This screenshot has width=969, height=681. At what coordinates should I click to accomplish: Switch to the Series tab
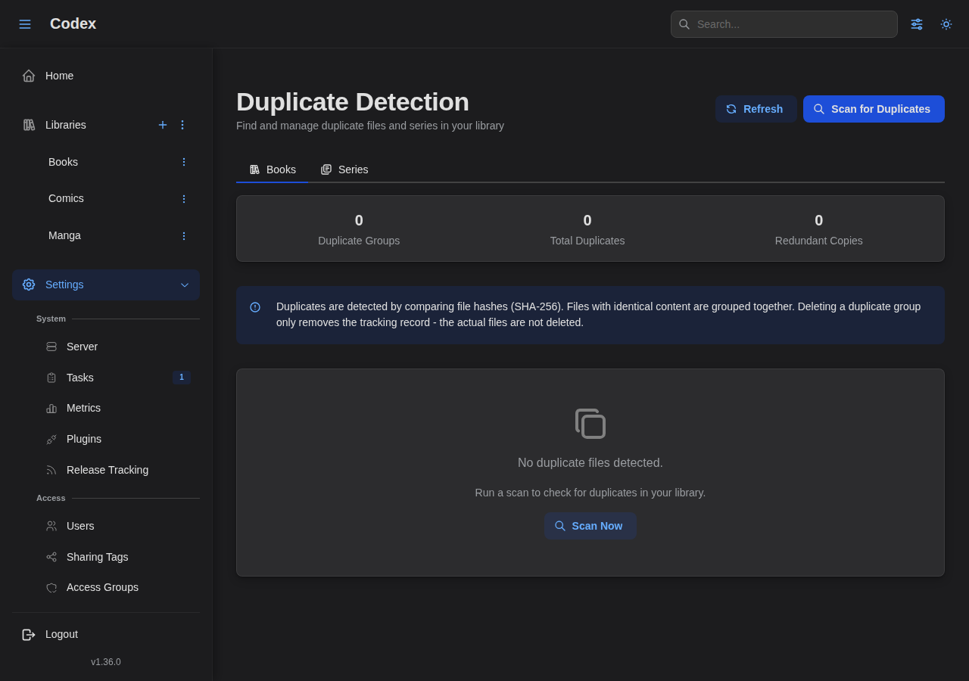[x=344, y=169]
